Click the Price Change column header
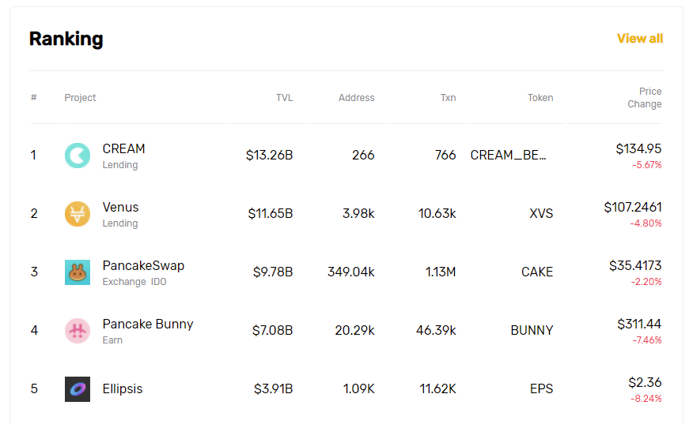Image resolution: width=693 pixels, height=424 pixels. [645, 97]
